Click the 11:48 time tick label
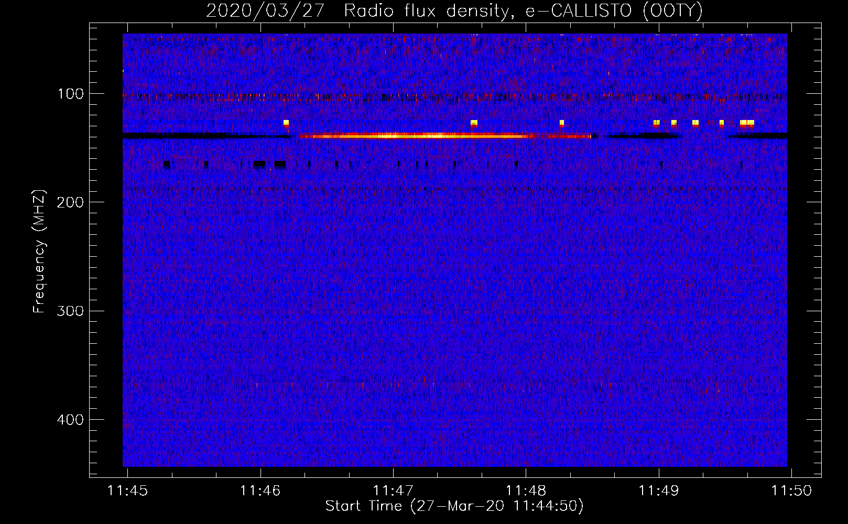The image size is (848, 524). (x=526, y=490)
